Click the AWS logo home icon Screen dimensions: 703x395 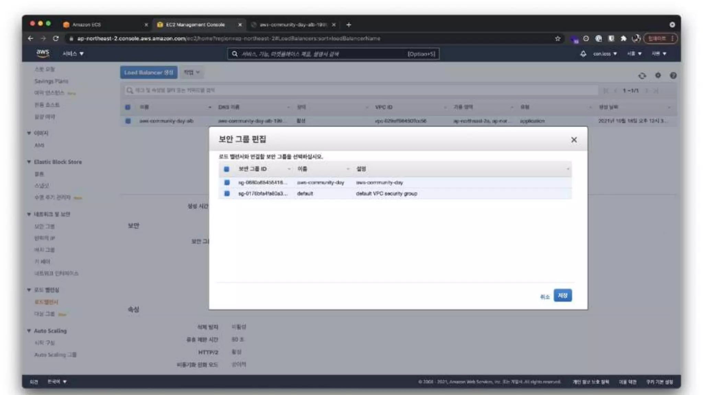pos(43,53)
